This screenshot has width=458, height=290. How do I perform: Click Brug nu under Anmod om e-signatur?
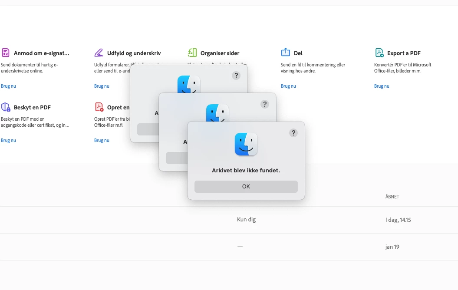point(9,86)
